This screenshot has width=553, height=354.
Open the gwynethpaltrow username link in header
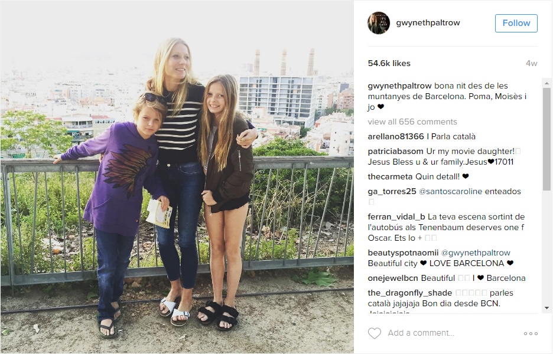coord(428,23)
